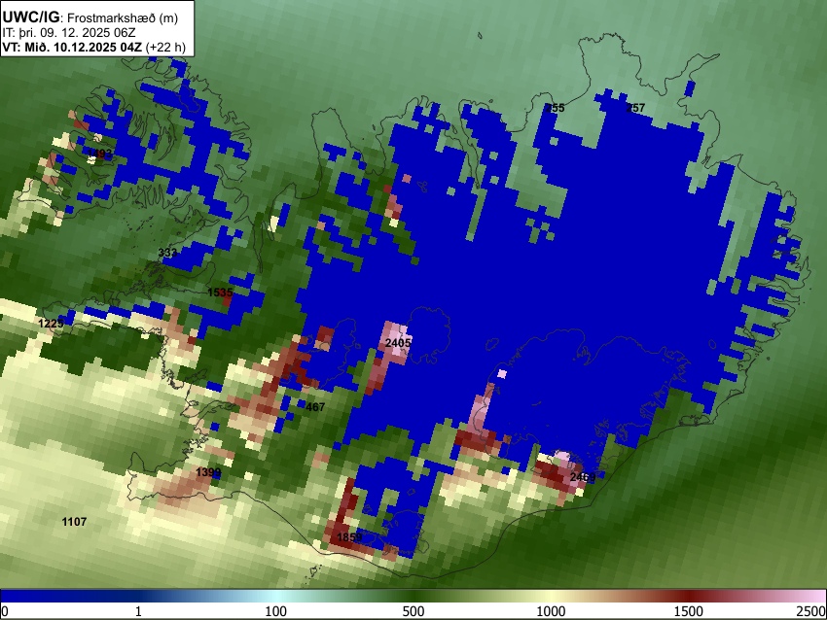Image resolution: width=827 pixels, height=620 pixels.
Task: Click the map value label '2469'
Action: click(x=583, y=477)
